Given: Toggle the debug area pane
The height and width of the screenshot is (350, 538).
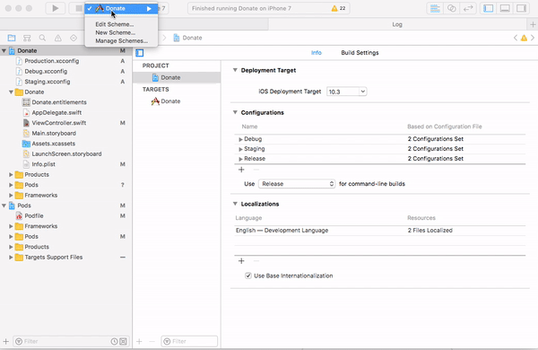Looking at the screenshot, I should point(505,8).
